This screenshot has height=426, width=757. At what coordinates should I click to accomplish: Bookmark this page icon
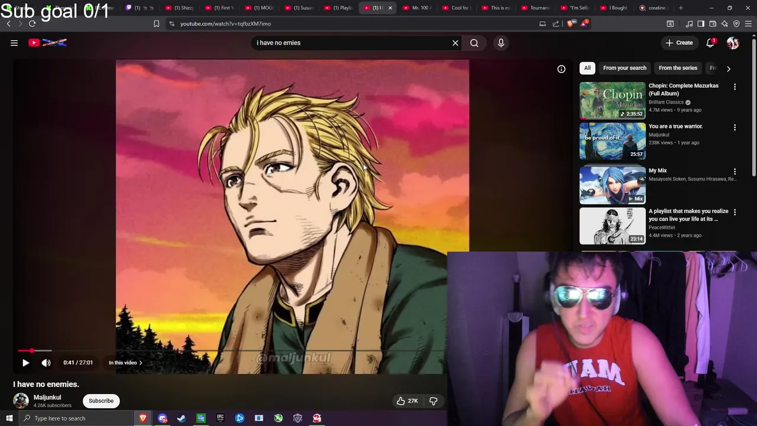tap(156, 24)
